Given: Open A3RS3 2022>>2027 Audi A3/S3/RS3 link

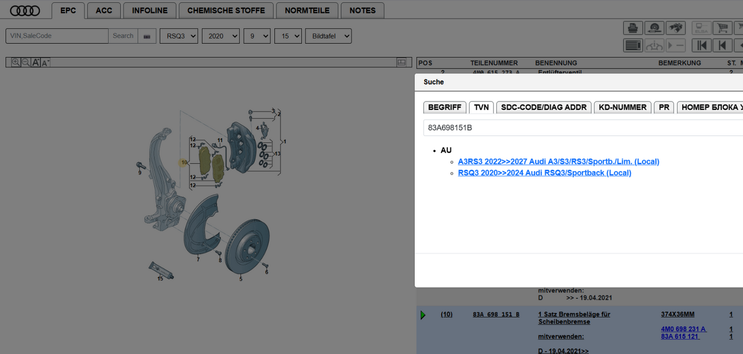Looking at the screenshot, I should (559, 161).
